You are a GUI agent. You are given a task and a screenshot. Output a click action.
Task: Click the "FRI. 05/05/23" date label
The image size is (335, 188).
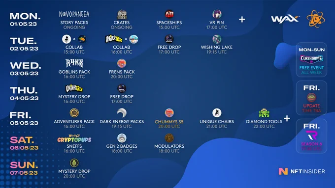click(x=24, y=118)
